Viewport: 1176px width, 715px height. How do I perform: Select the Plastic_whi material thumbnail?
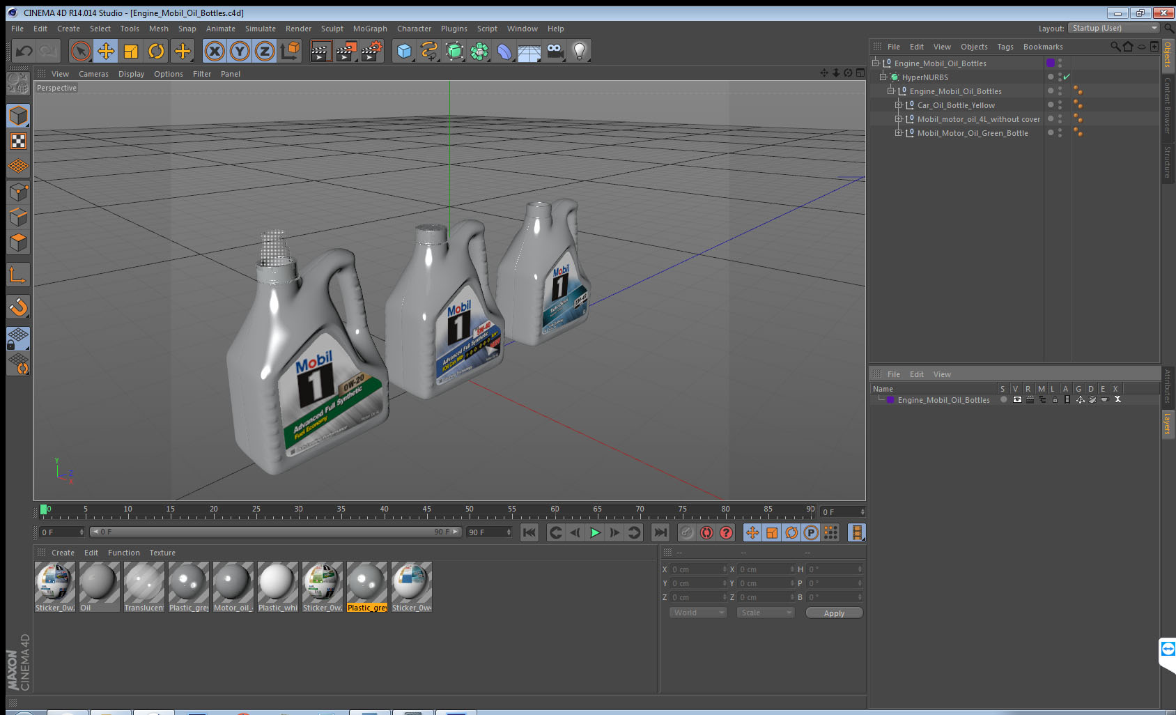[277, 587]
